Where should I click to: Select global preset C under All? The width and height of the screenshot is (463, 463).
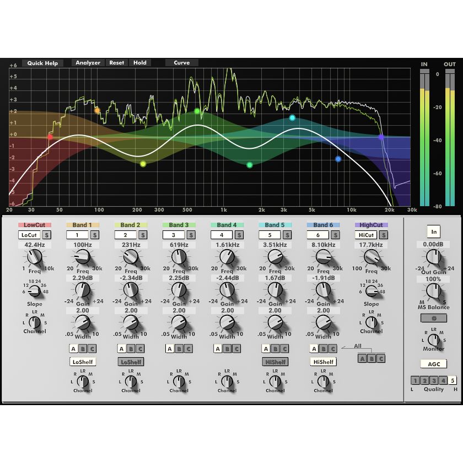click(x=380, y=358)
